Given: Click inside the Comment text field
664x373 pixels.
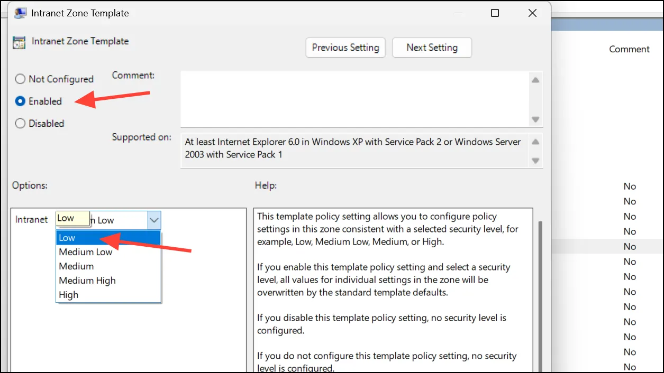Looking at the screenshot, I should click(354, 99).
